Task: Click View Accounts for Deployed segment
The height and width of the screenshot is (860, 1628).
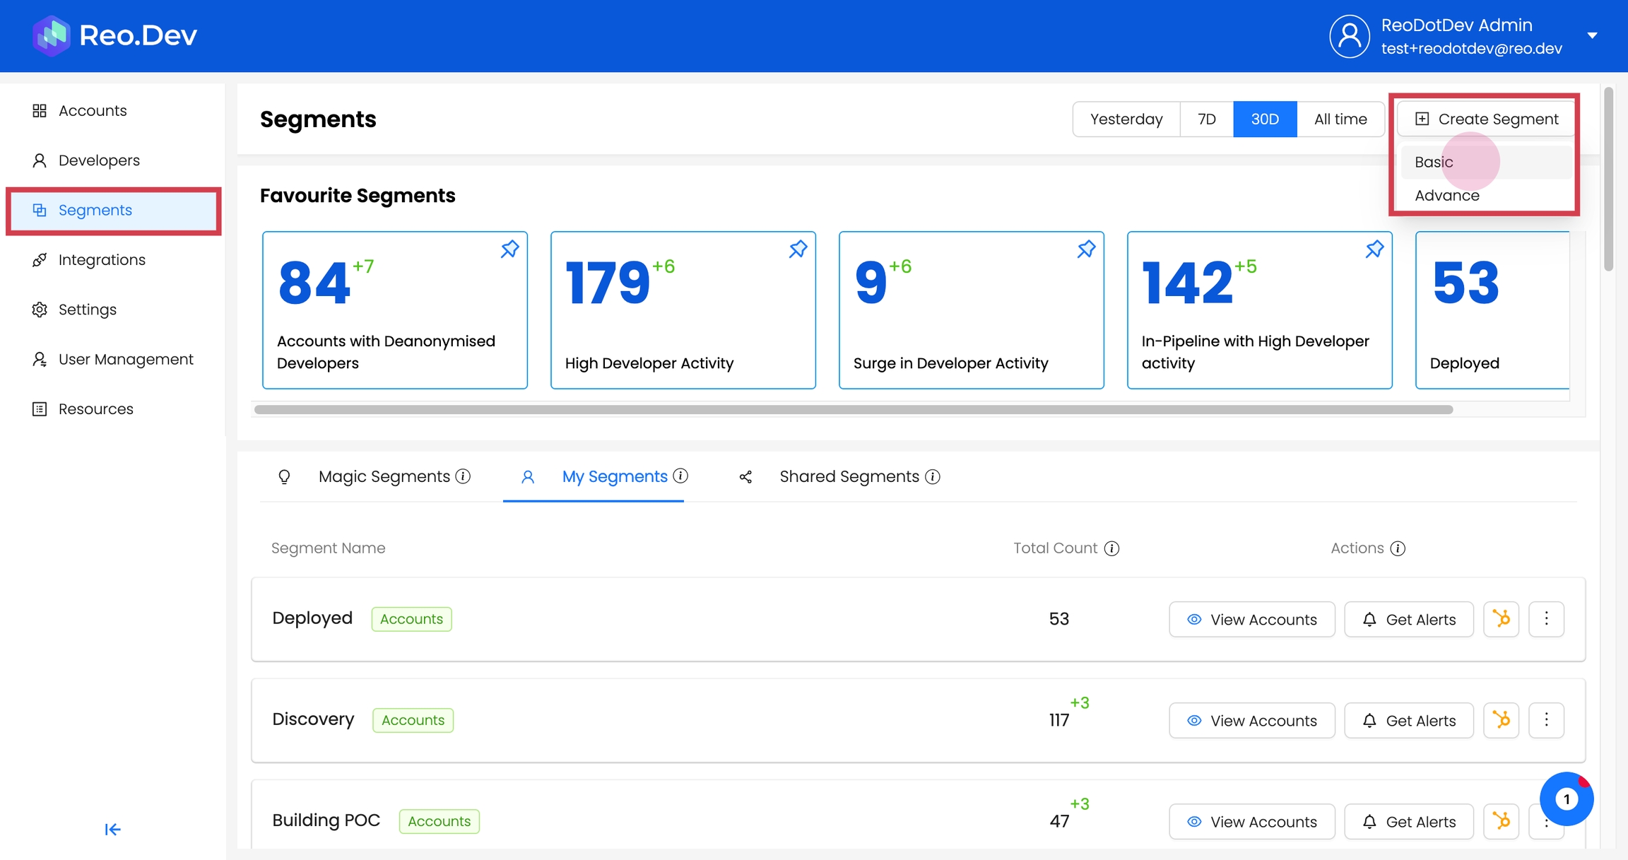Action: tap(1251, 619)
